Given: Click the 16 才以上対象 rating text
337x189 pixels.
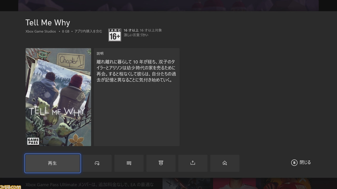Looking at the screenshot, I should coord(151,30).
